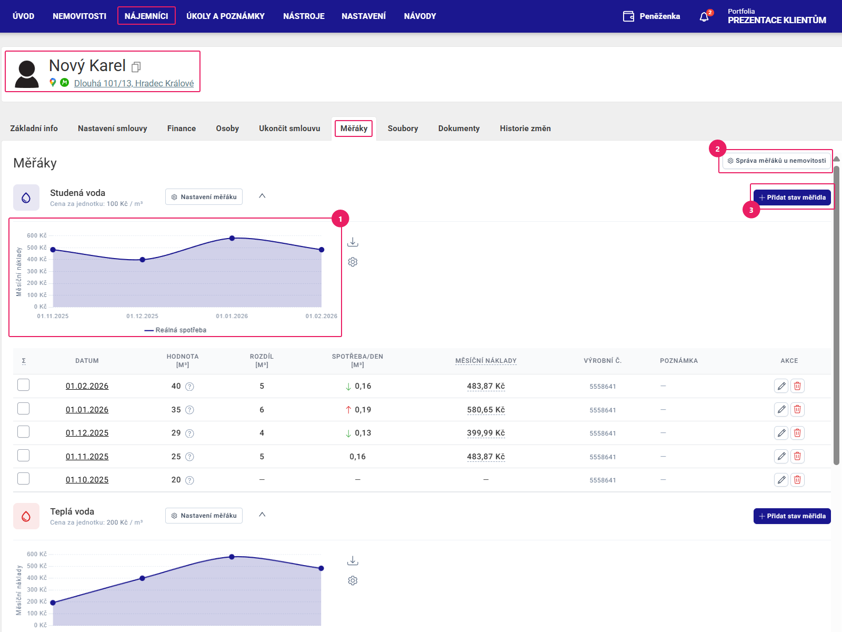
Task: Open the Peněženka wallet
Action: click(651, 16)
